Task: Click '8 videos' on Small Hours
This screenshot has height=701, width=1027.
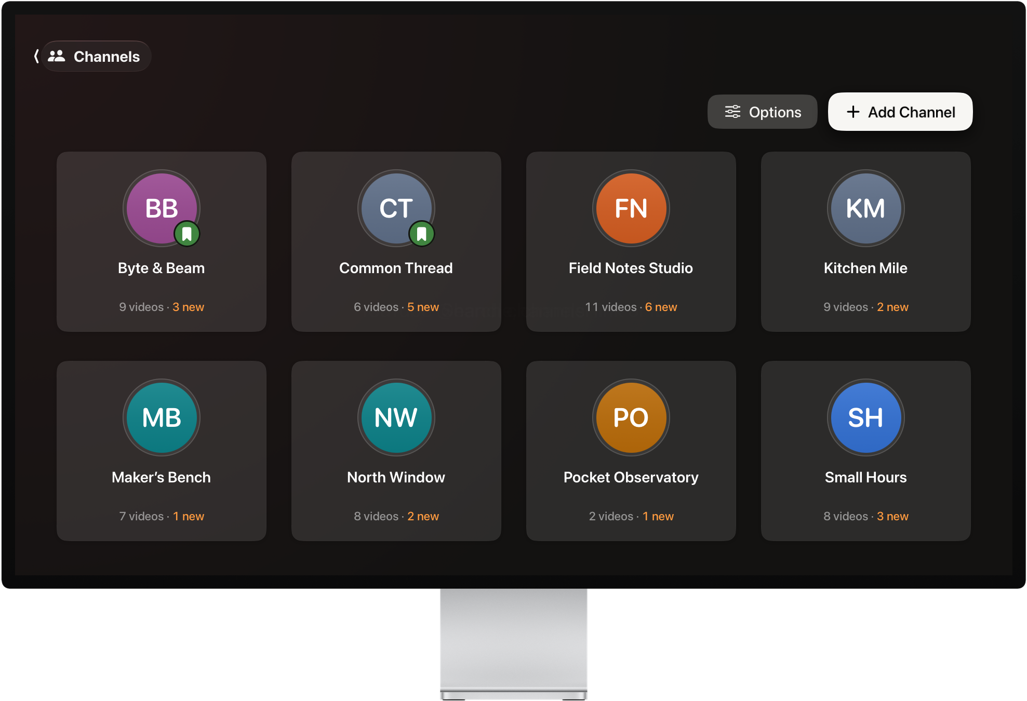Action: point(846,516)
